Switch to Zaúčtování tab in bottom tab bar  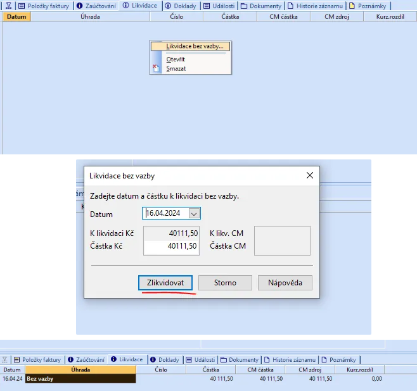86,359
